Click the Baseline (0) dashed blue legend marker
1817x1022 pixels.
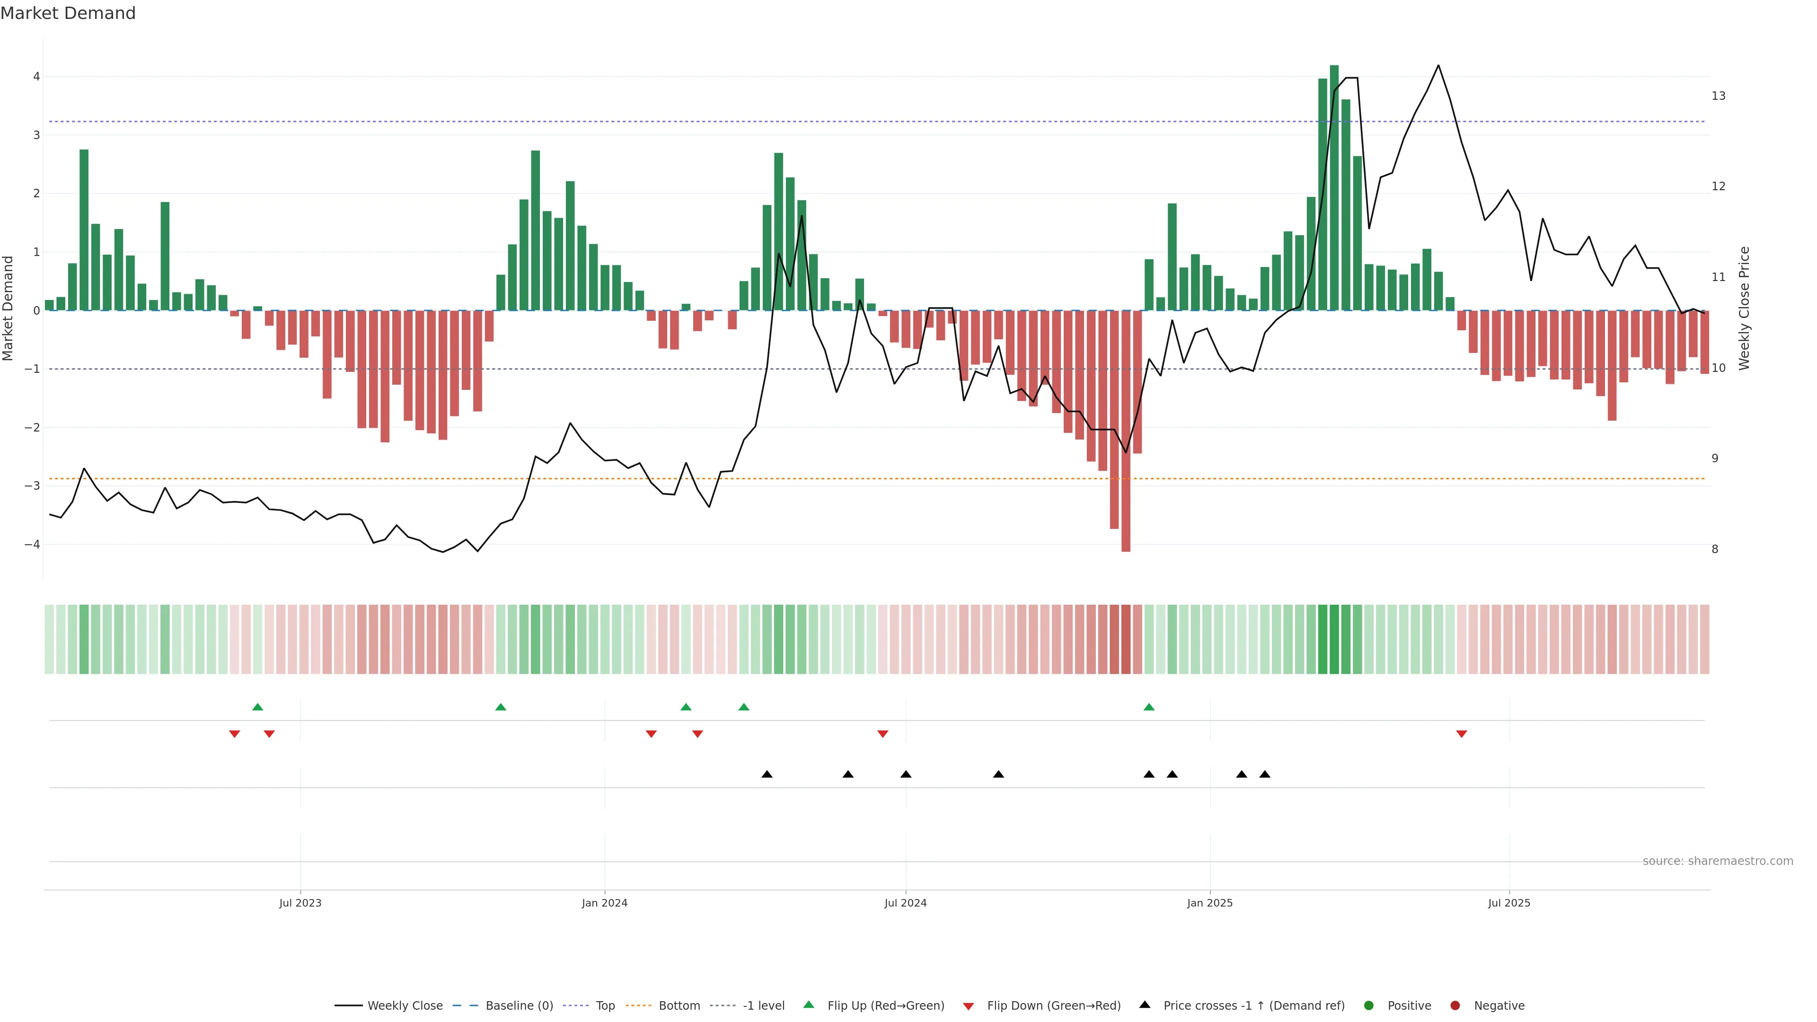tap(465, 1005)
